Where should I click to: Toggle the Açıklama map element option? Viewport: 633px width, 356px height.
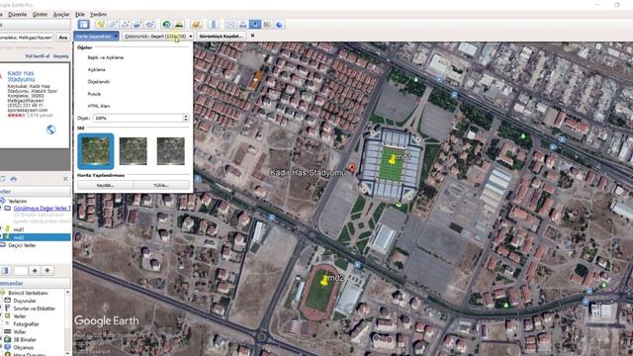point(97,70)
